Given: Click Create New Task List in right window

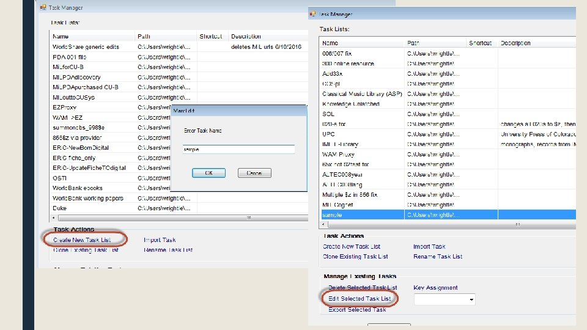Looking at the screenshot, I should (351, 246).
